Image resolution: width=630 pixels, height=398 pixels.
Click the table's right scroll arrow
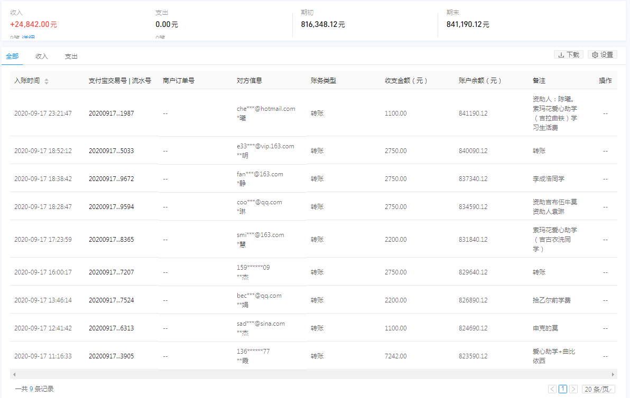tap(614, 374)
